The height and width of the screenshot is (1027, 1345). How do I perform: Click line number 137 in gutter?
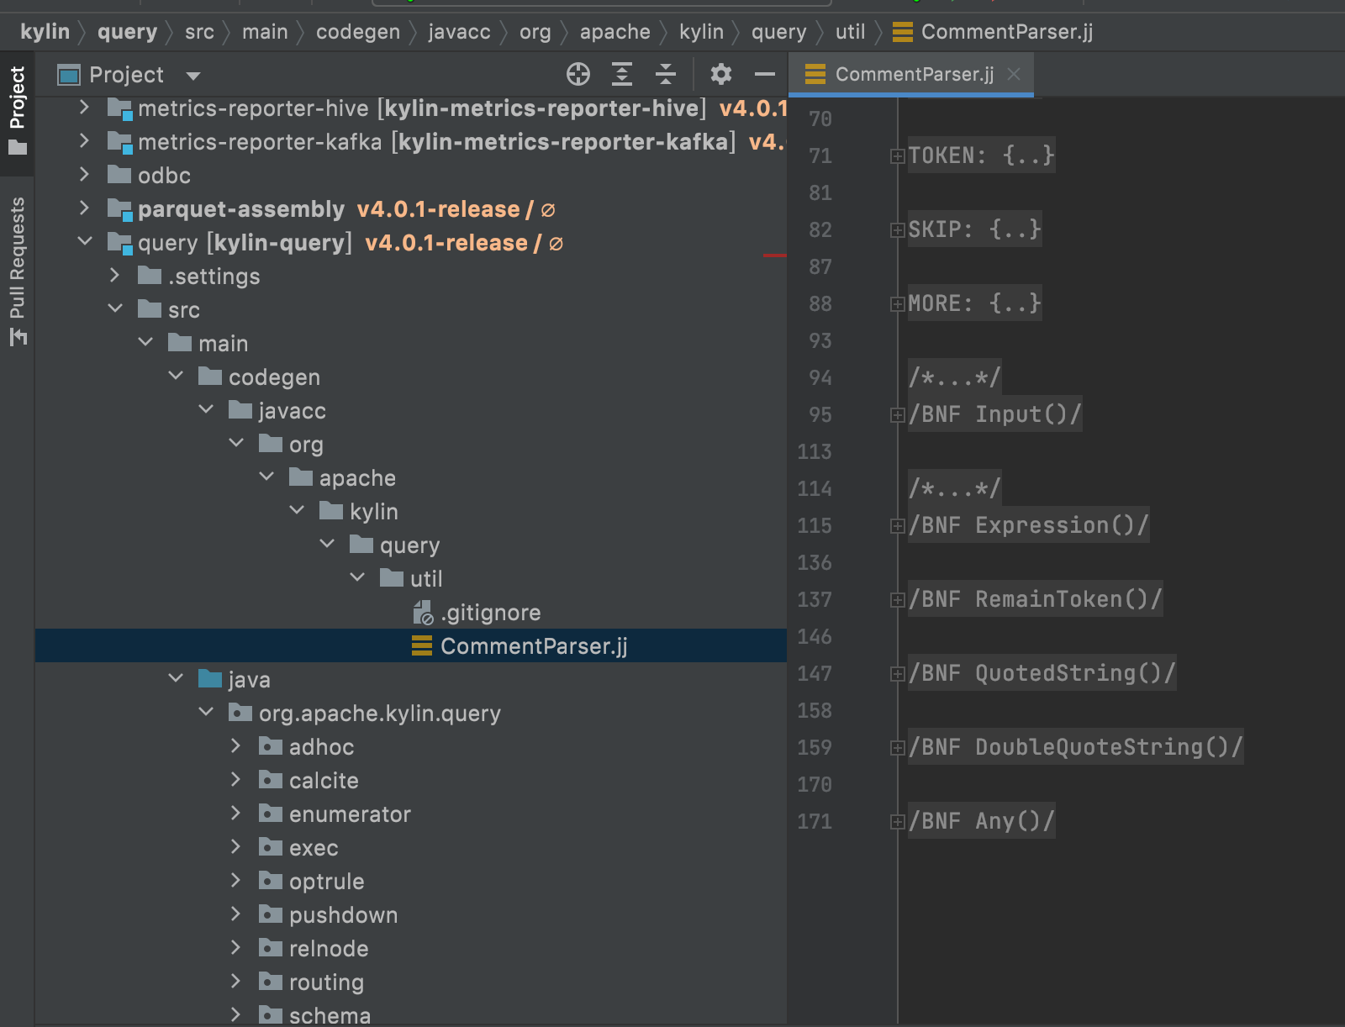click(x=815, y=599)
